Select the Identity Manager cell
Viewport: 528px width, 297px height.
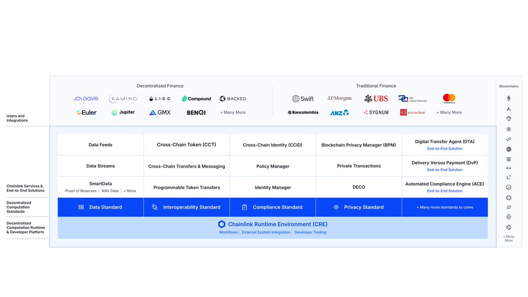point(273,187)
